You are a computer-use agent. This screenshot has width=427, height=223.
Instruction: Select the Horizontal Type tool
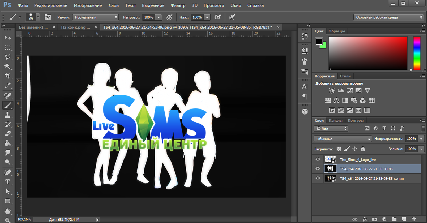pyautogui.click(x=8, y=182)
